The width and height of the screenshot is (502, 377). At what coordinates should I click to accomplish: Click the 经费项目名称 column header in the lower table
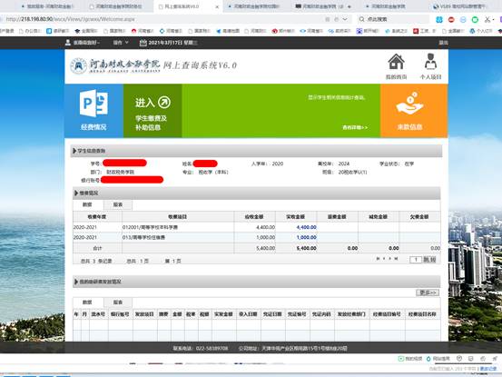422,314
